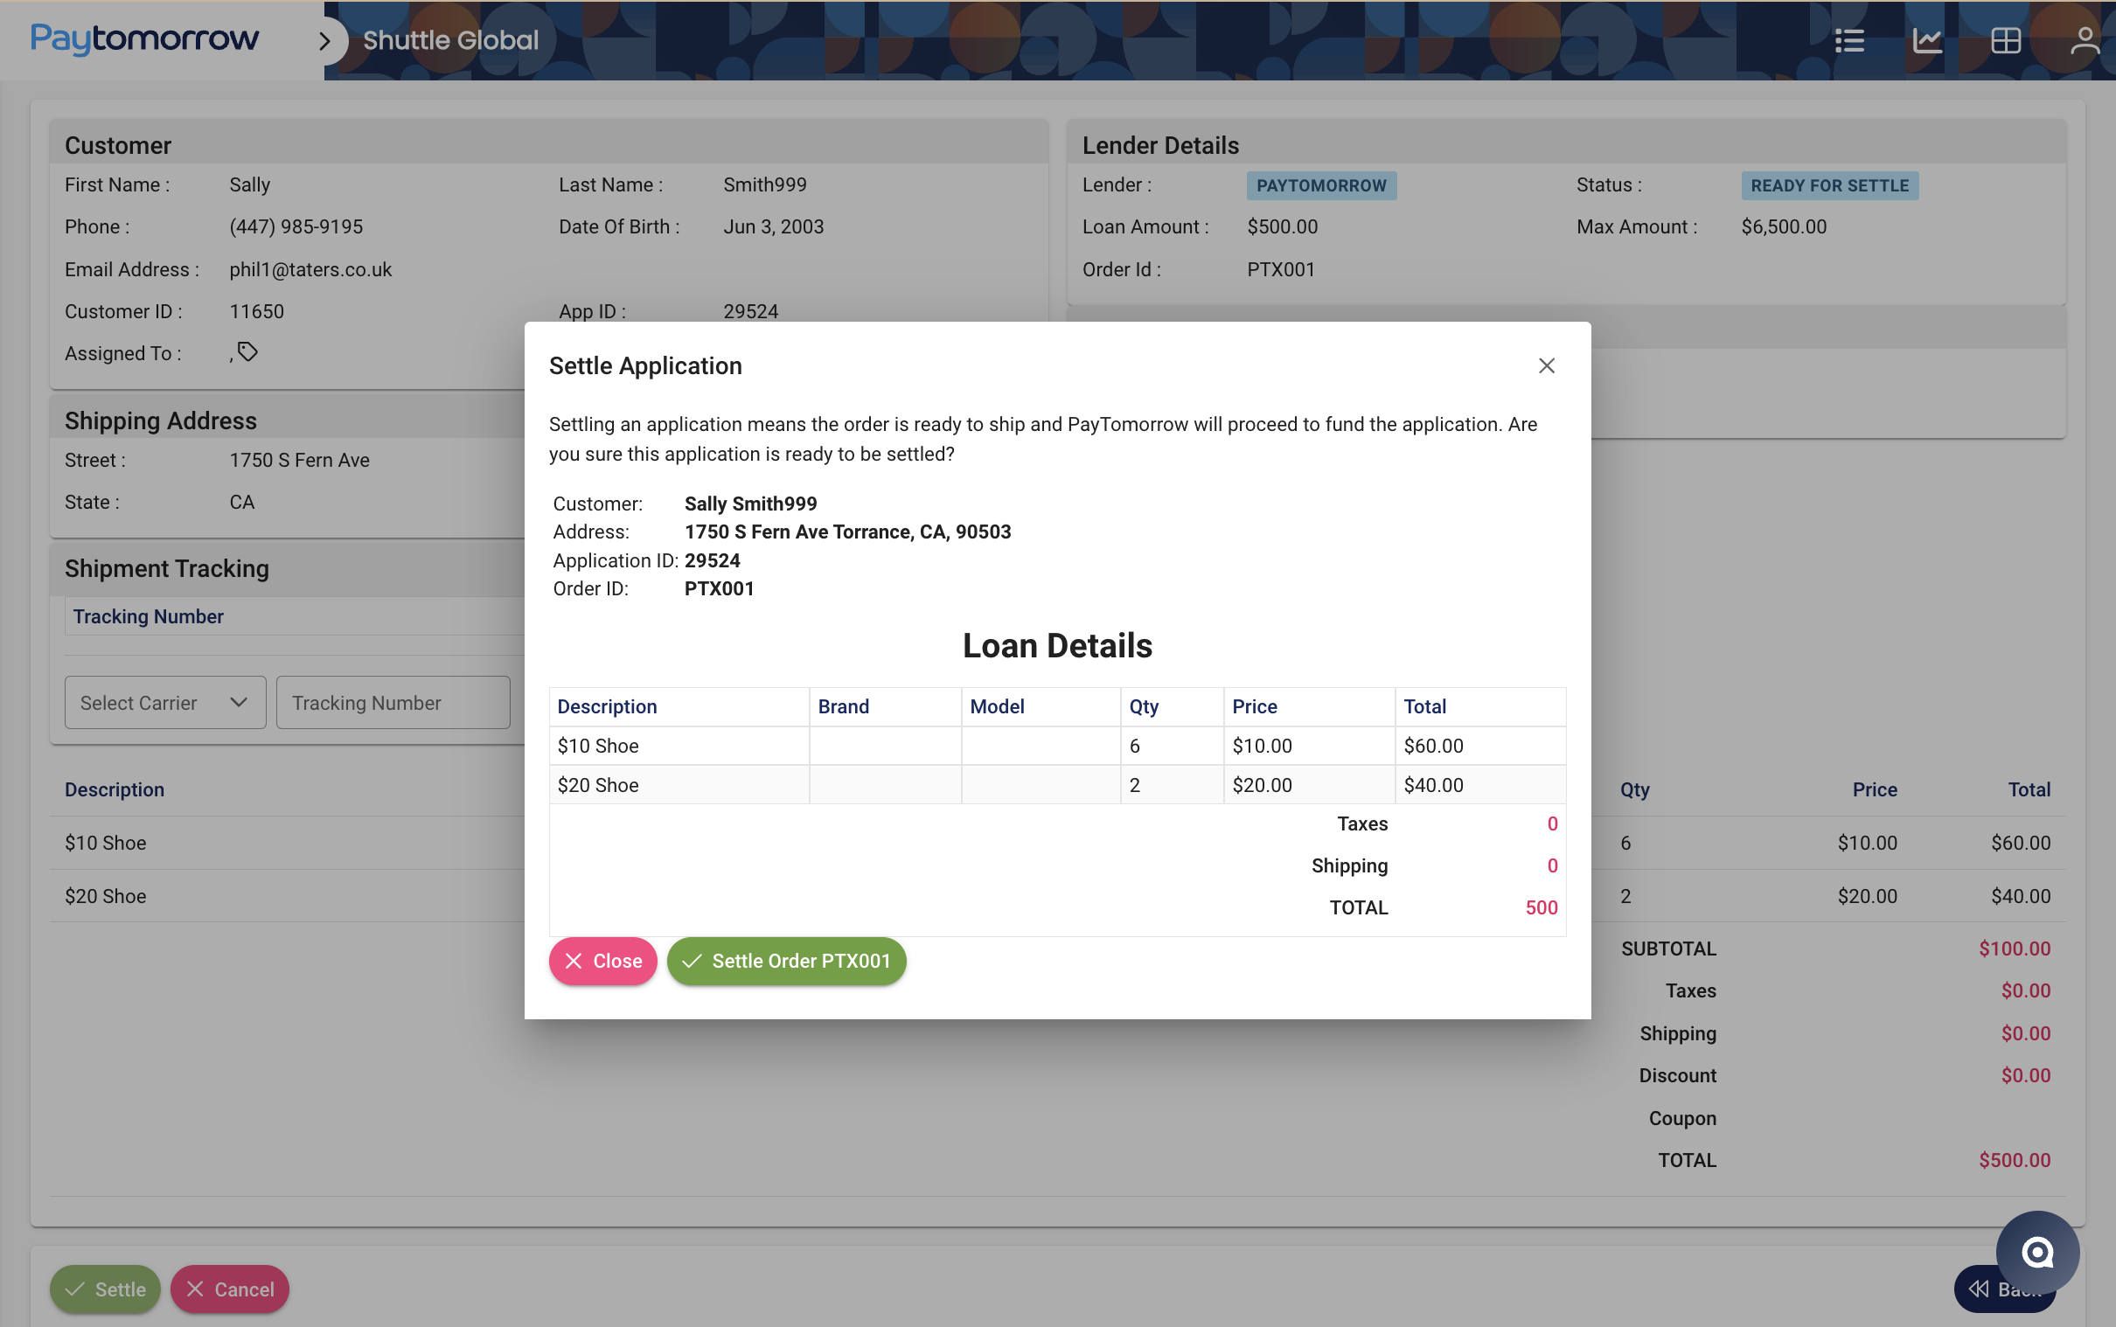Close the Settle Application dialog with X
Image resolution: width=2116 pixels, height=1327 pixels.
[1547, 366]
